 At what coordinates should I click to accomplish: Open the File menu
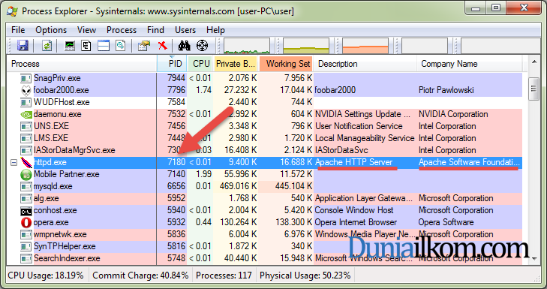coord(18,30)
